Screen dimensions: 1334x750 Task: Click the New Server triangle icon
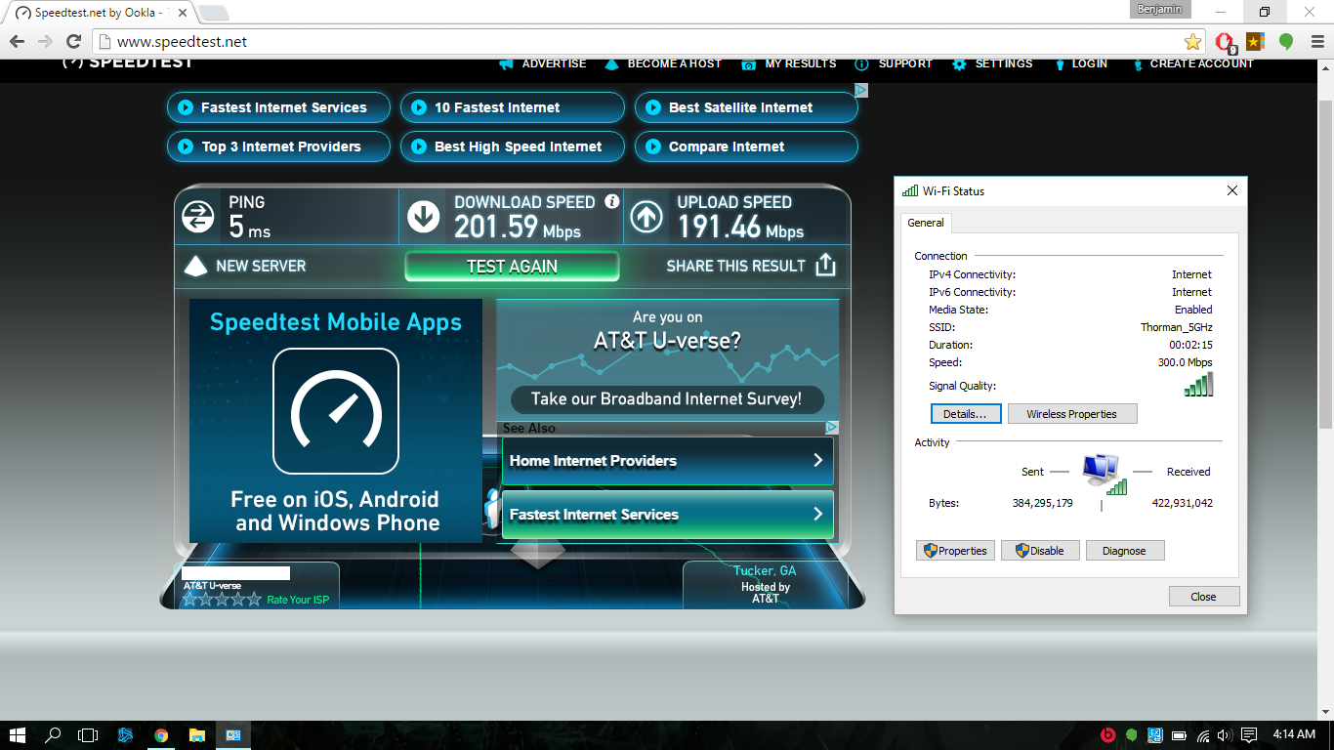coord(196,266)
